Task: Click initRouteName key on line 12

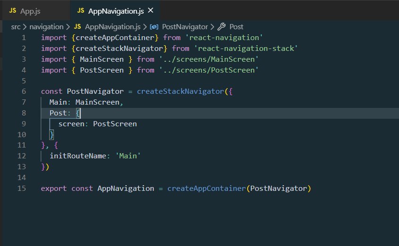Action: click(x=78, y=156)
